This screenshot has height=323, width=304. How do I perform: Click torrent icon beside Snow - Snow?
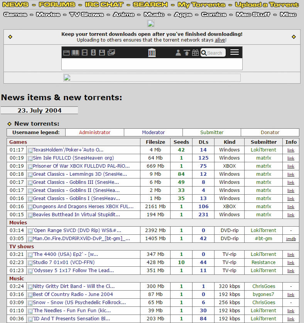[30, 303]
